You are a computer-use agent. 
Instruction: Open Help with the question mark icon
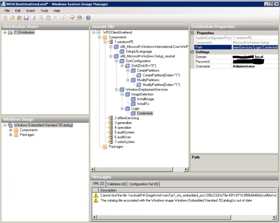(88, 18)
